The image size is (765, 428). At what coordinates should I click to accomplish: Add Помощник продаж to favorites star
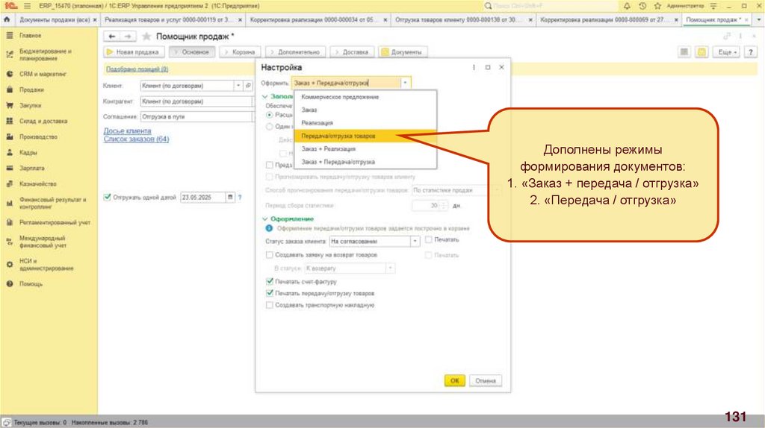pyautogui.click(x=146, y=36)
